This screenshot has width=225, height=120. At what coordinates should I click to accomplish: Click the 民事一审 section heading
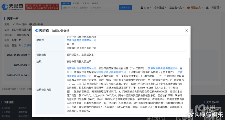[x=13, y=18]
